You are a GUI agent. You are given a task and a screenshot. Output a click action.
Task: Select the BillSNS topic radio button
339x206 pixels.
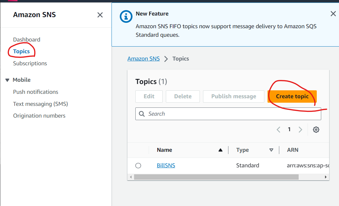click(138, 165)
